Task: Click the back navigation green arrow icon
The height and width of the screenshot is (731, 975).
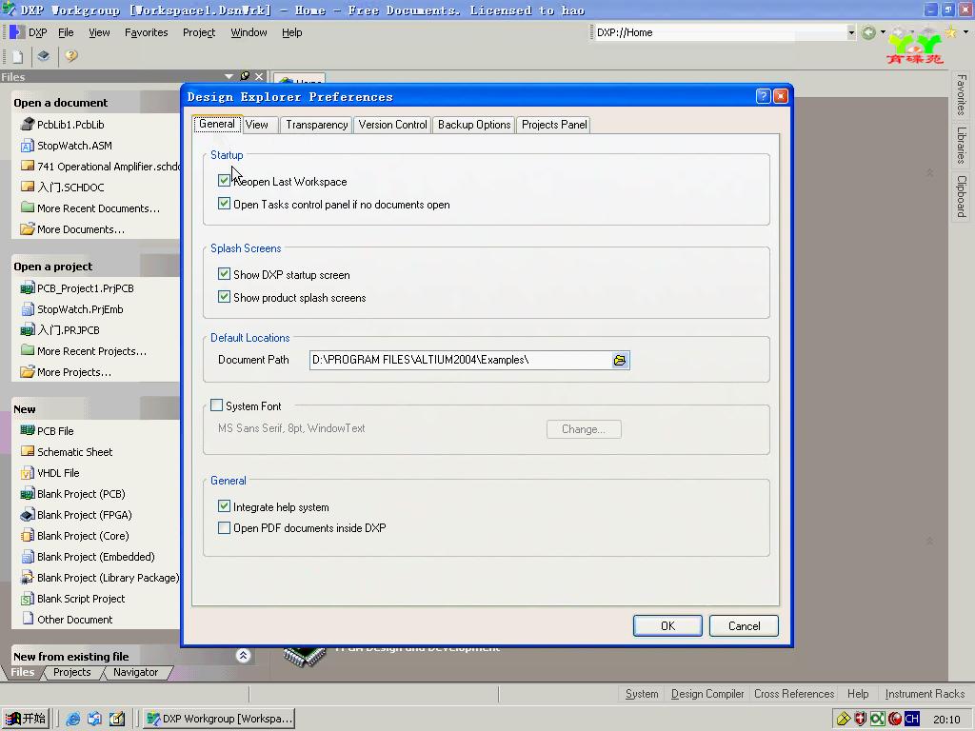Action: coord(868,32)
